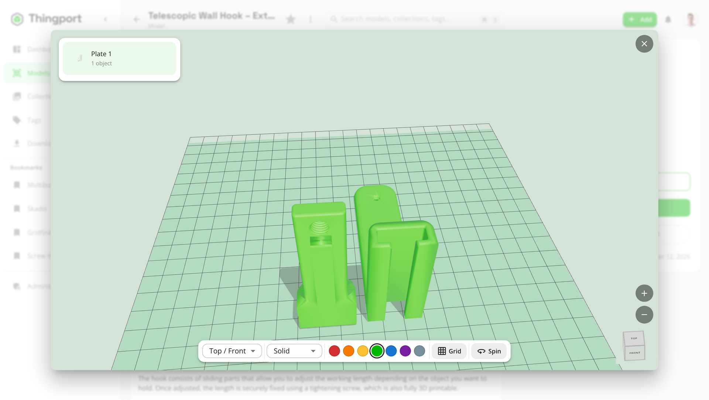Image resolution: width=709 pixels, height=400 pixels.
Task: Toggle Spin auto-rotation
Action: pyautogui.click(x=489, y=351)
